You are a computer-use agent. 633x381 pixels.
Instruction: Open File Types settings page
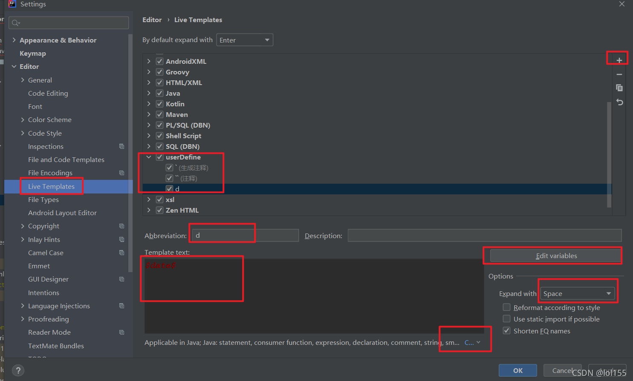43,199
